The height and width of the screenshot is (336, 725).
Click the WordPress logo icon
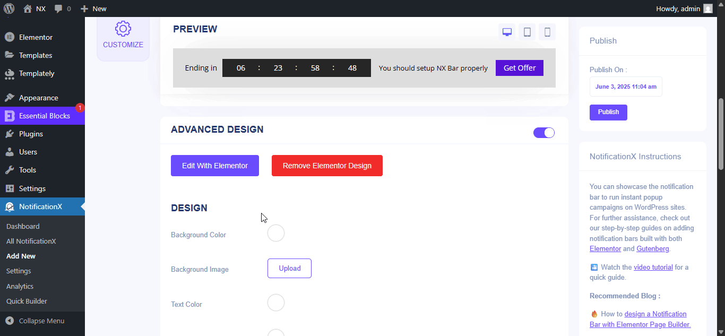(9, 8)
